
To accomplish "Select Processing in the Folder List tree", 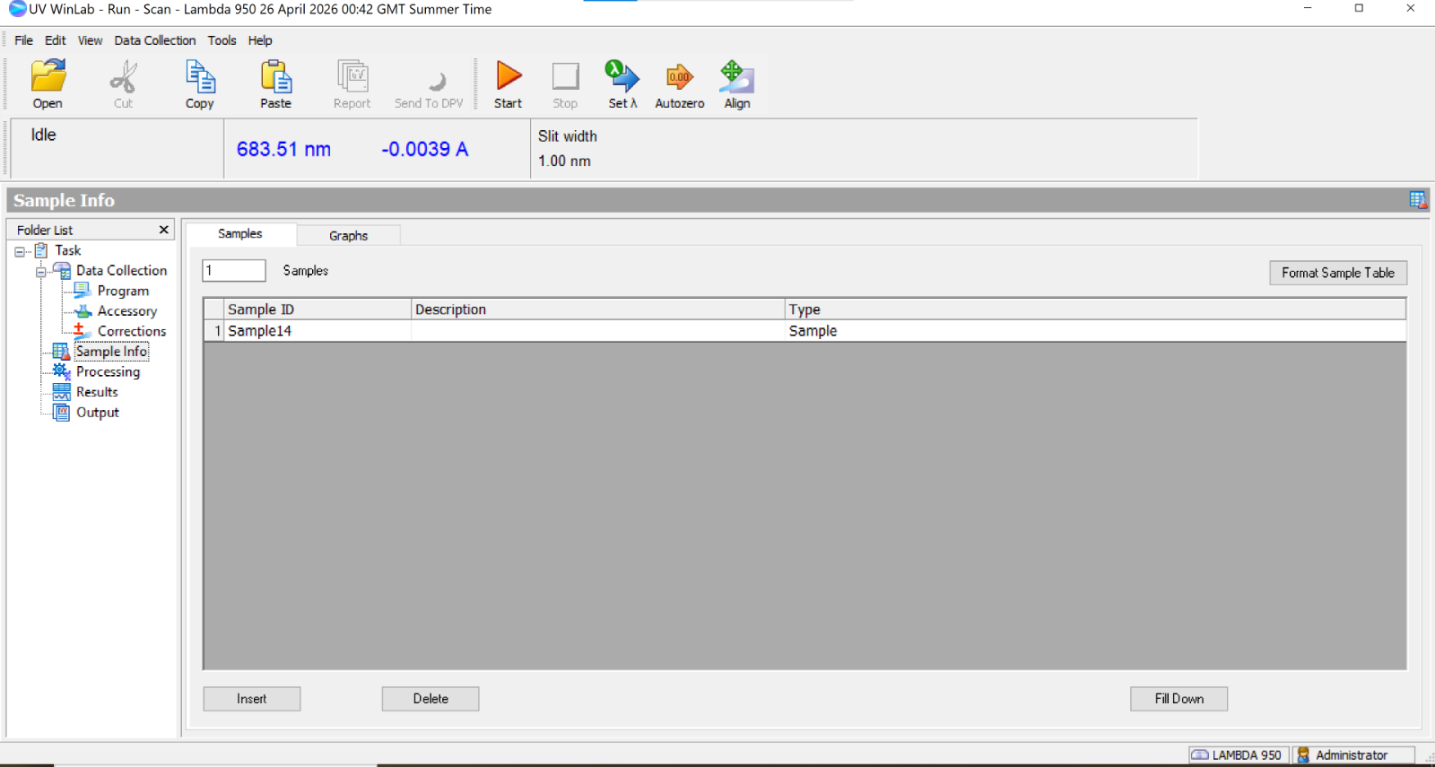I will click(x=108, y=371).
